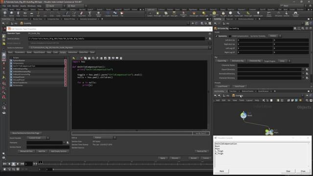Click Clear in the Houdini Console
This screenshot has height=176, width=313.
288,171
